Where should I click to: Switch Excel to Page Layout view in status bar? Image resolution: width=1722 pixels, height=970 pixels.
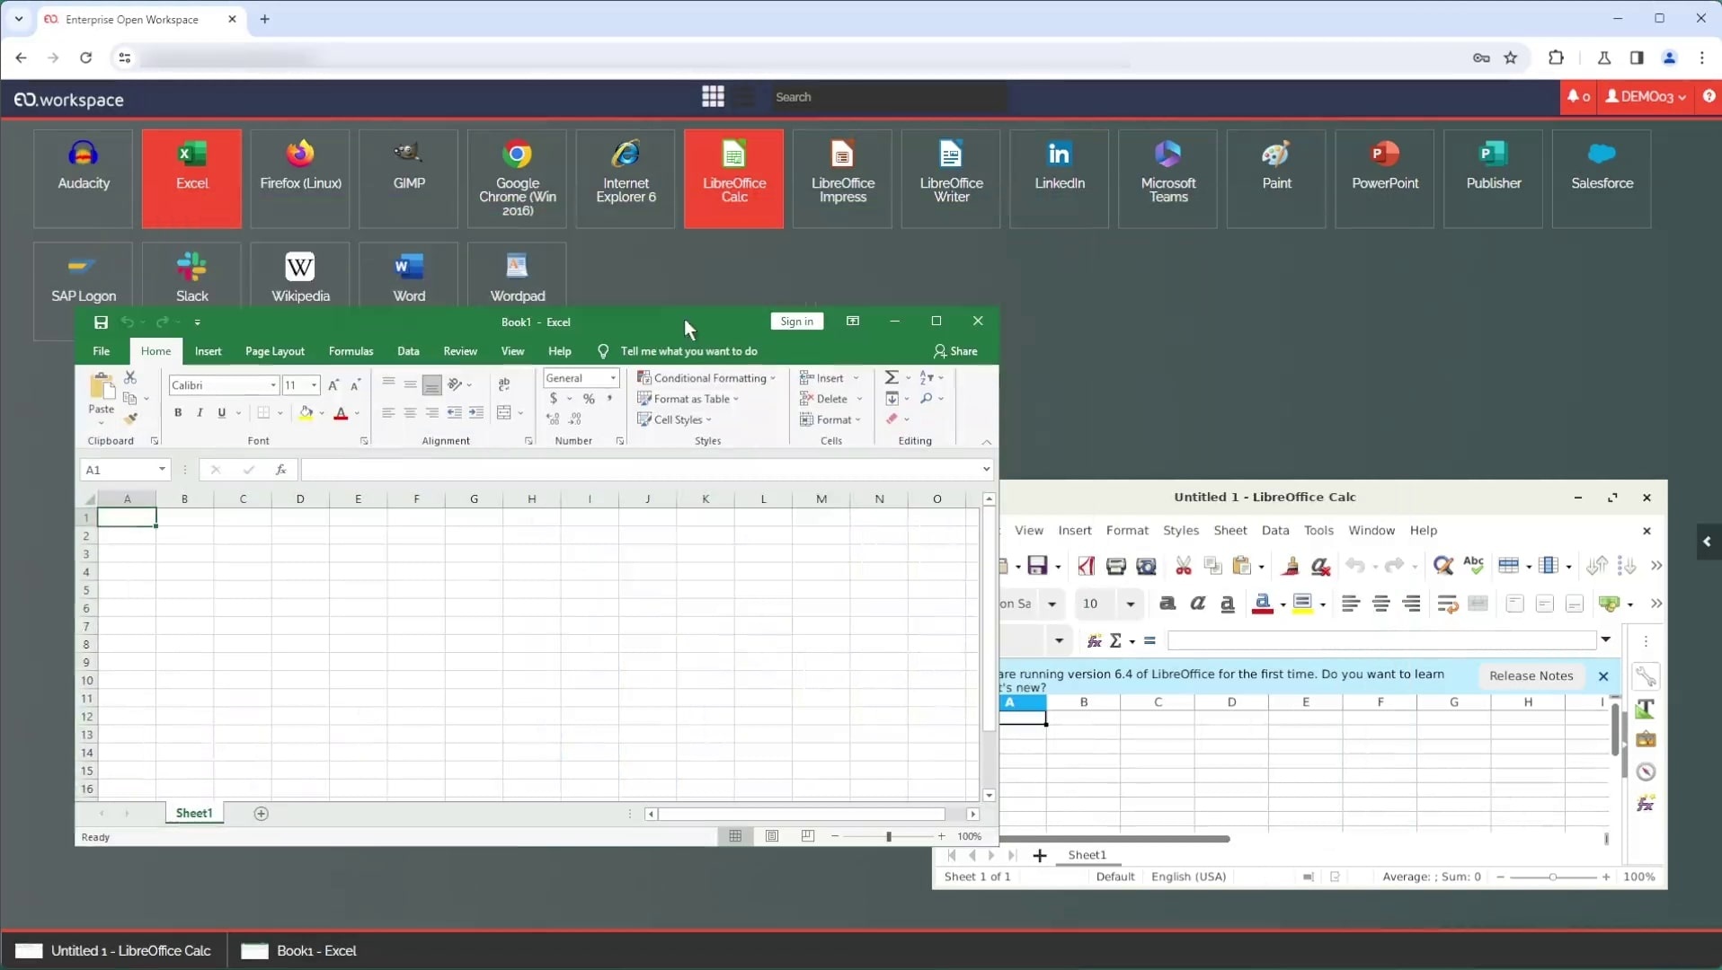772,836
